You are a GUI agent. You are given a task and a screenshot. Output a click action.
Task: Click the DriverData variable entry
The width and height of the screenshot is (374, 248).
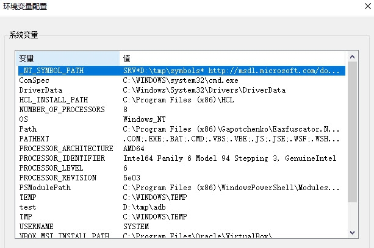[x=38, y=90]
